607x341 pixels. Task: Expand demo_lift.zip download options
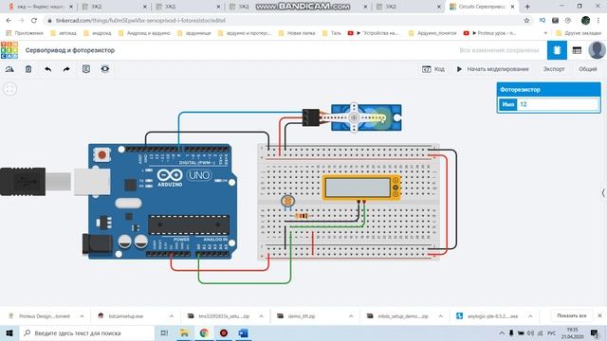351,316
